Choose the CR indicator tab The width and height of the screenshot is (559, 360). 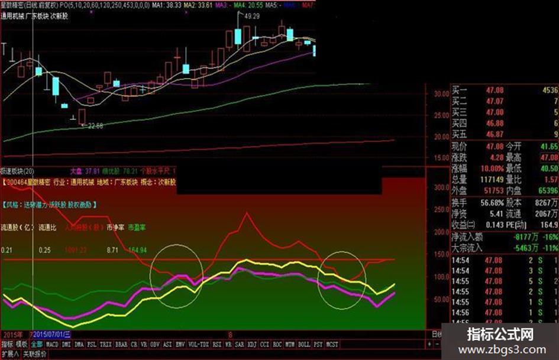(134, 344)
